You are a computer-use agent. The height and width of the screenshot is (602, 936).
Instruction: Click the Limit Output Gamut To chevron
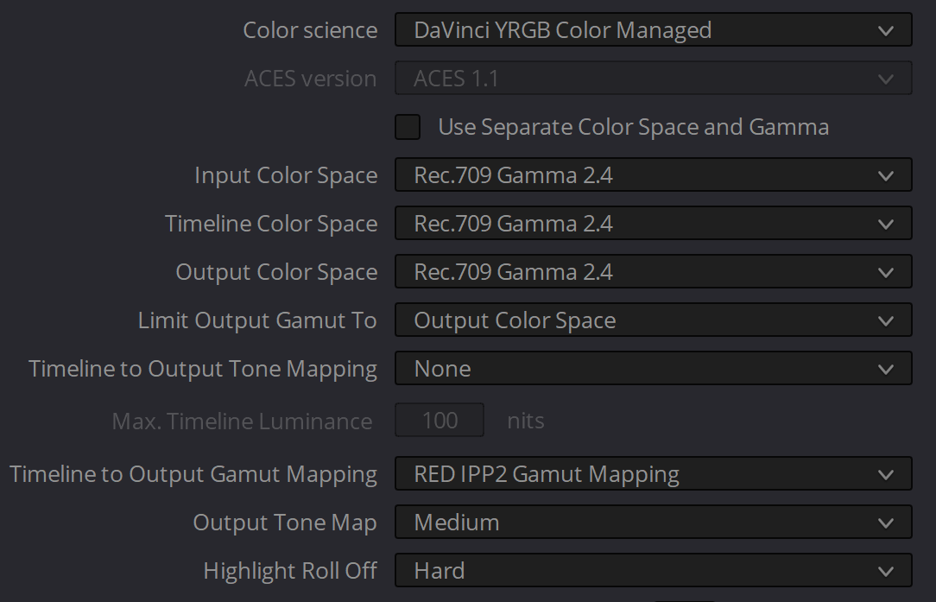[885, 320]
